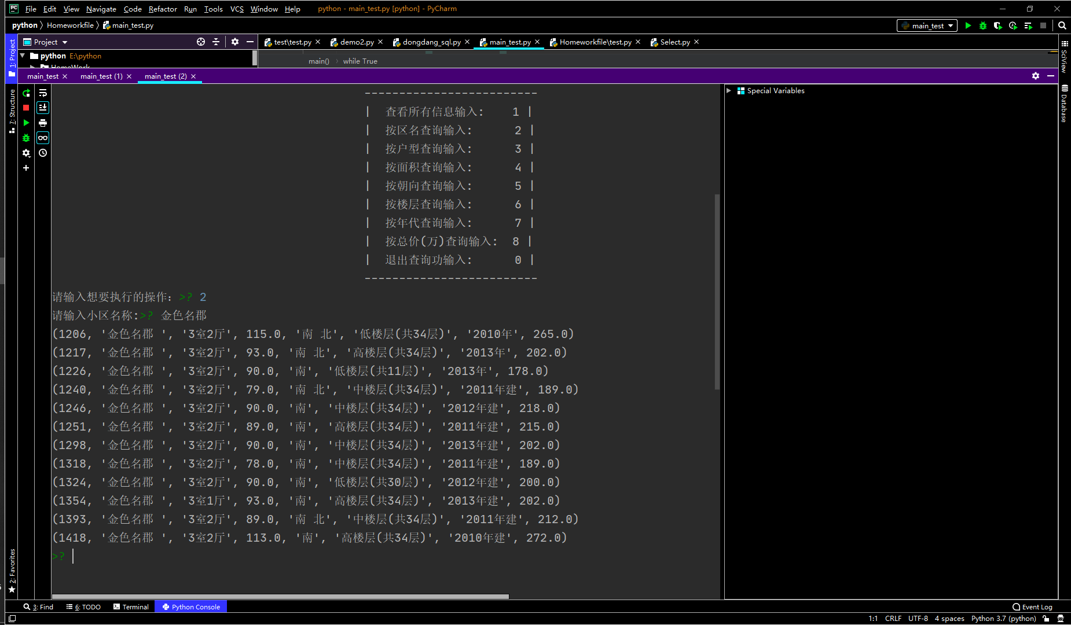Expand Special Variables node
Image resolution: width=1071 pixels, height=625 pixels.
[x=729, y=91]
